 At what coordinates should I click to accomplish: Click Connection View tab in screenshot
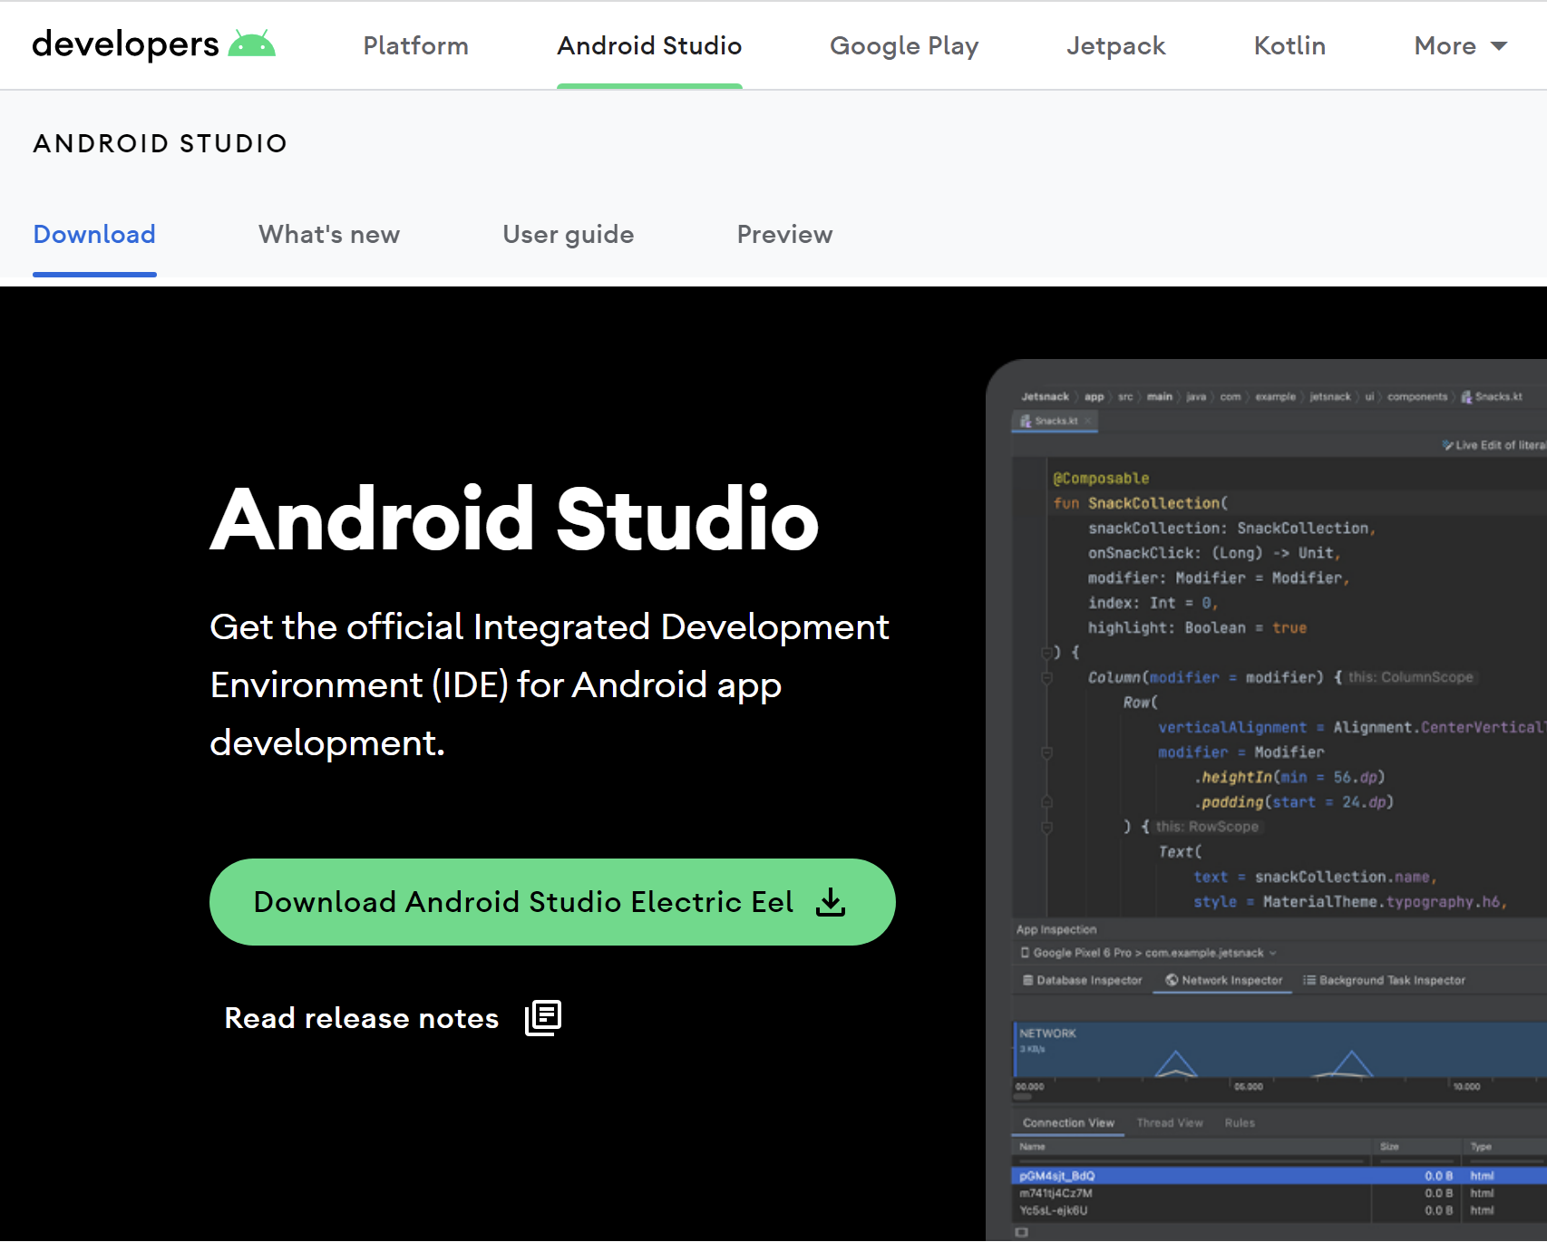click(1068, 1122)
